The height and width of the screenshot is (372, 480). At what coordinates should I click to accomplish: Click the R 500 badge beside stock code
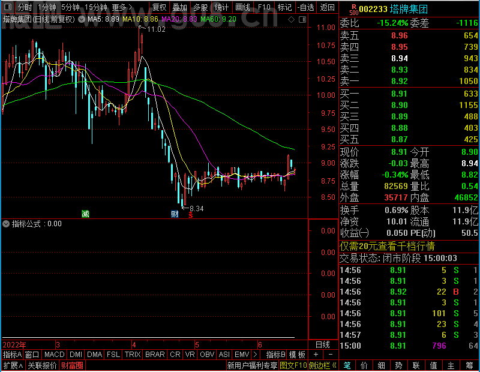click(354, 10)
